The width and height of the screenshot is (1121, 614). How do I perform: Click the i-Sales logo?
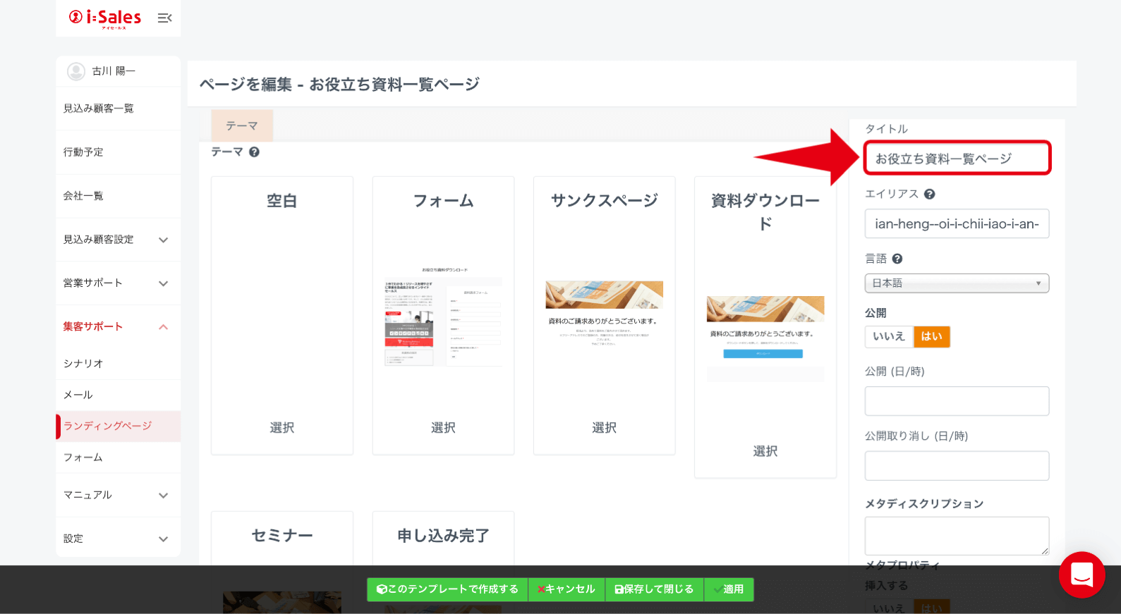tap(105, 18)
